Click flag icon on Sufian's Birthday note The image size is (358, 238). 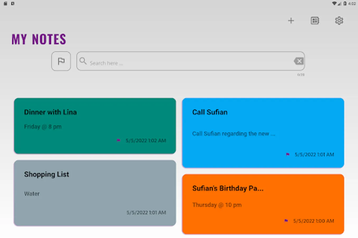coord(286,221)
